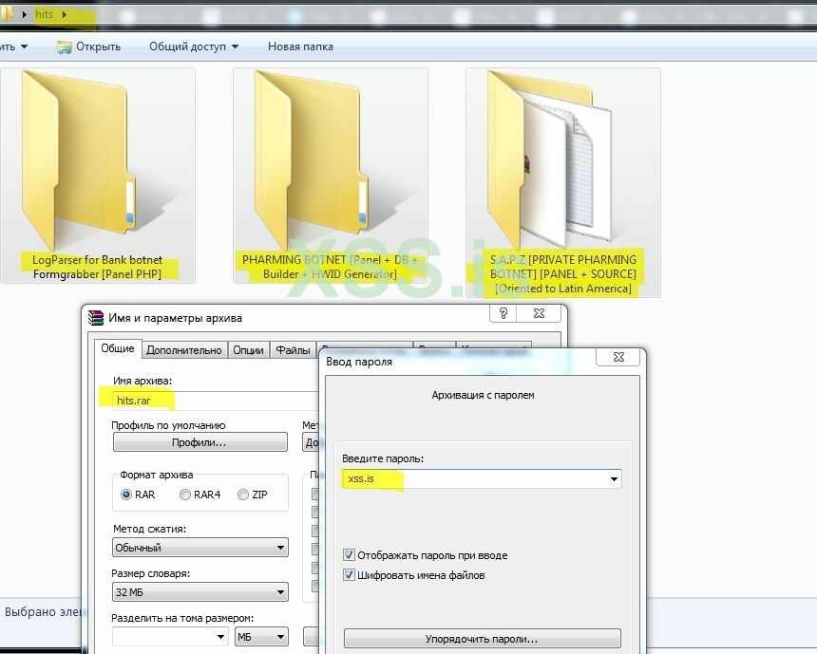Click the WinRAR icon in archive dialog title
817x654 pixels.
click(96, 318)
